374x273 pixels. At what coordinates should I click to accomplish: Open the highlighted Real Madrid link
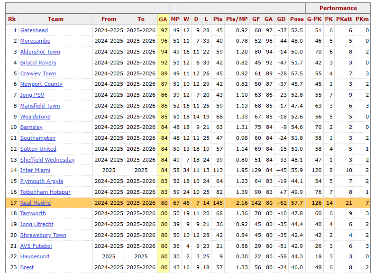pyautogui.click(x=35, y=203)
